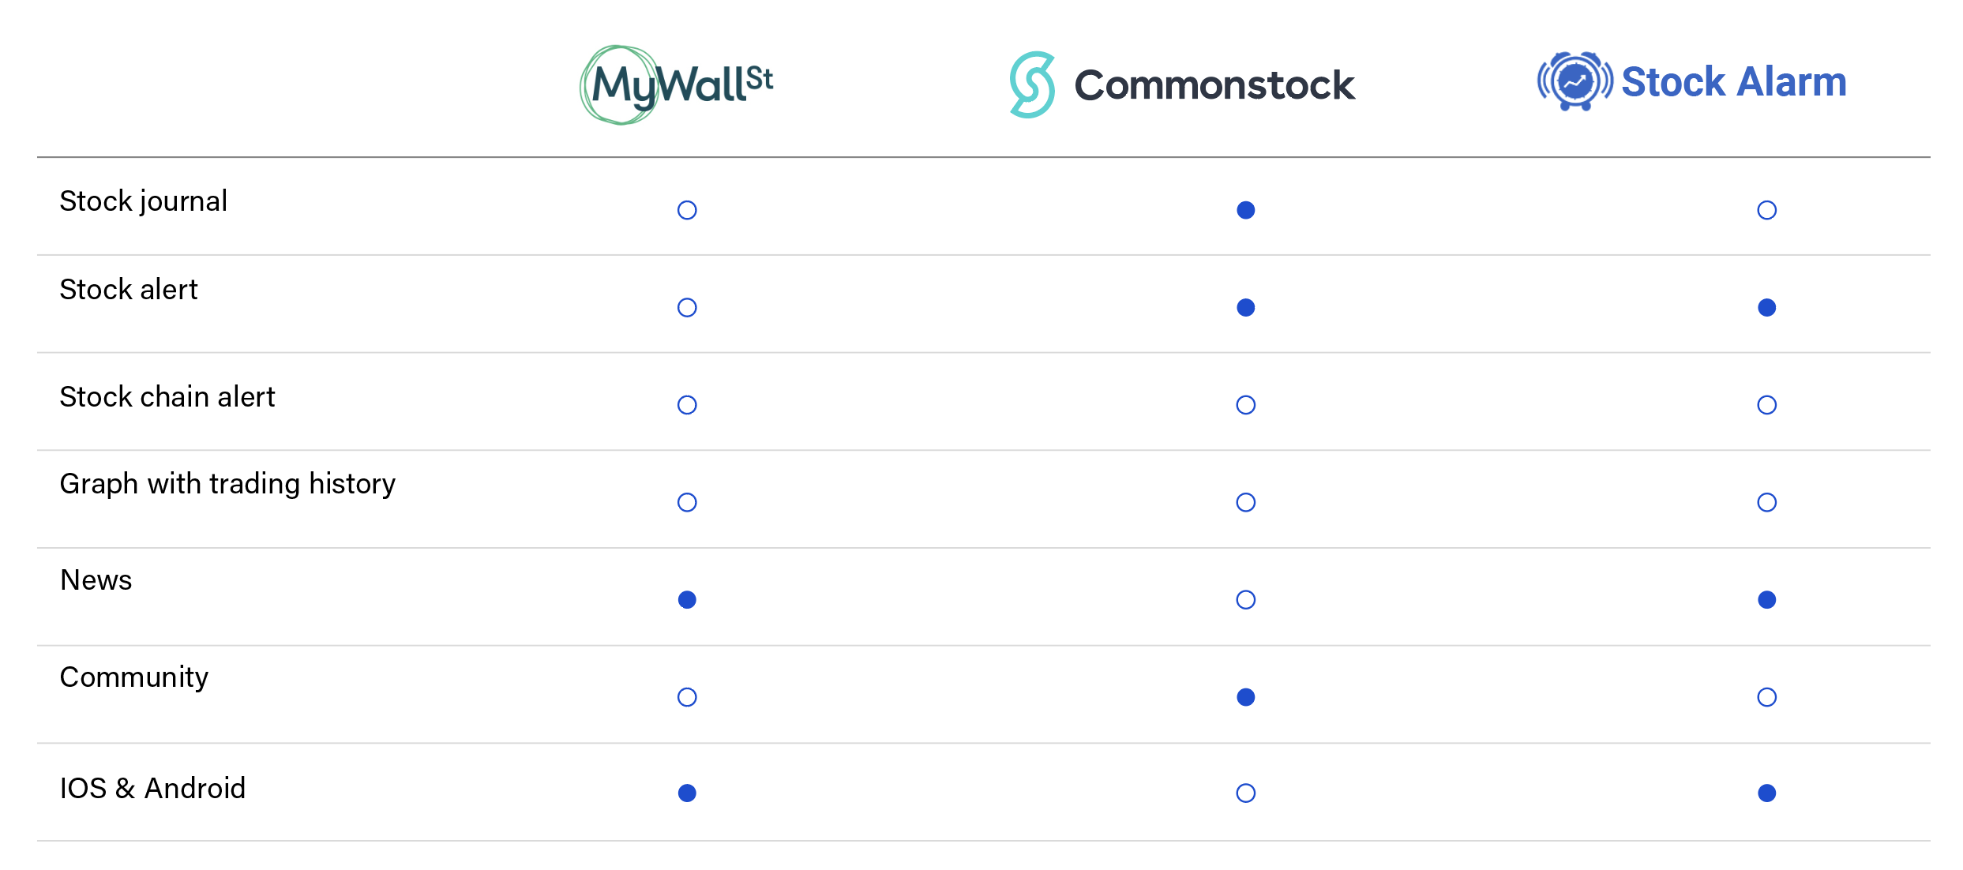Click the Stock Alarm clock icon
This screenshot has height=870, width=1963.
(1575, 81)
